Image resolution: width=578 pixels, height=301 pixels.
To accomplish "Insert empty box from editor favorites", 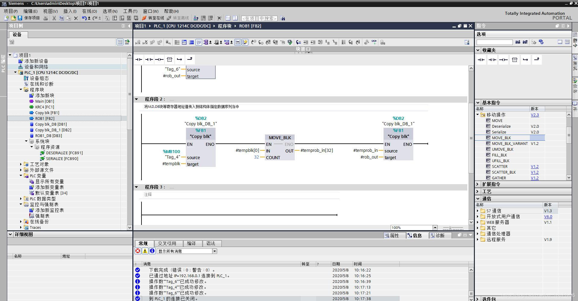I will click(170, 59).
